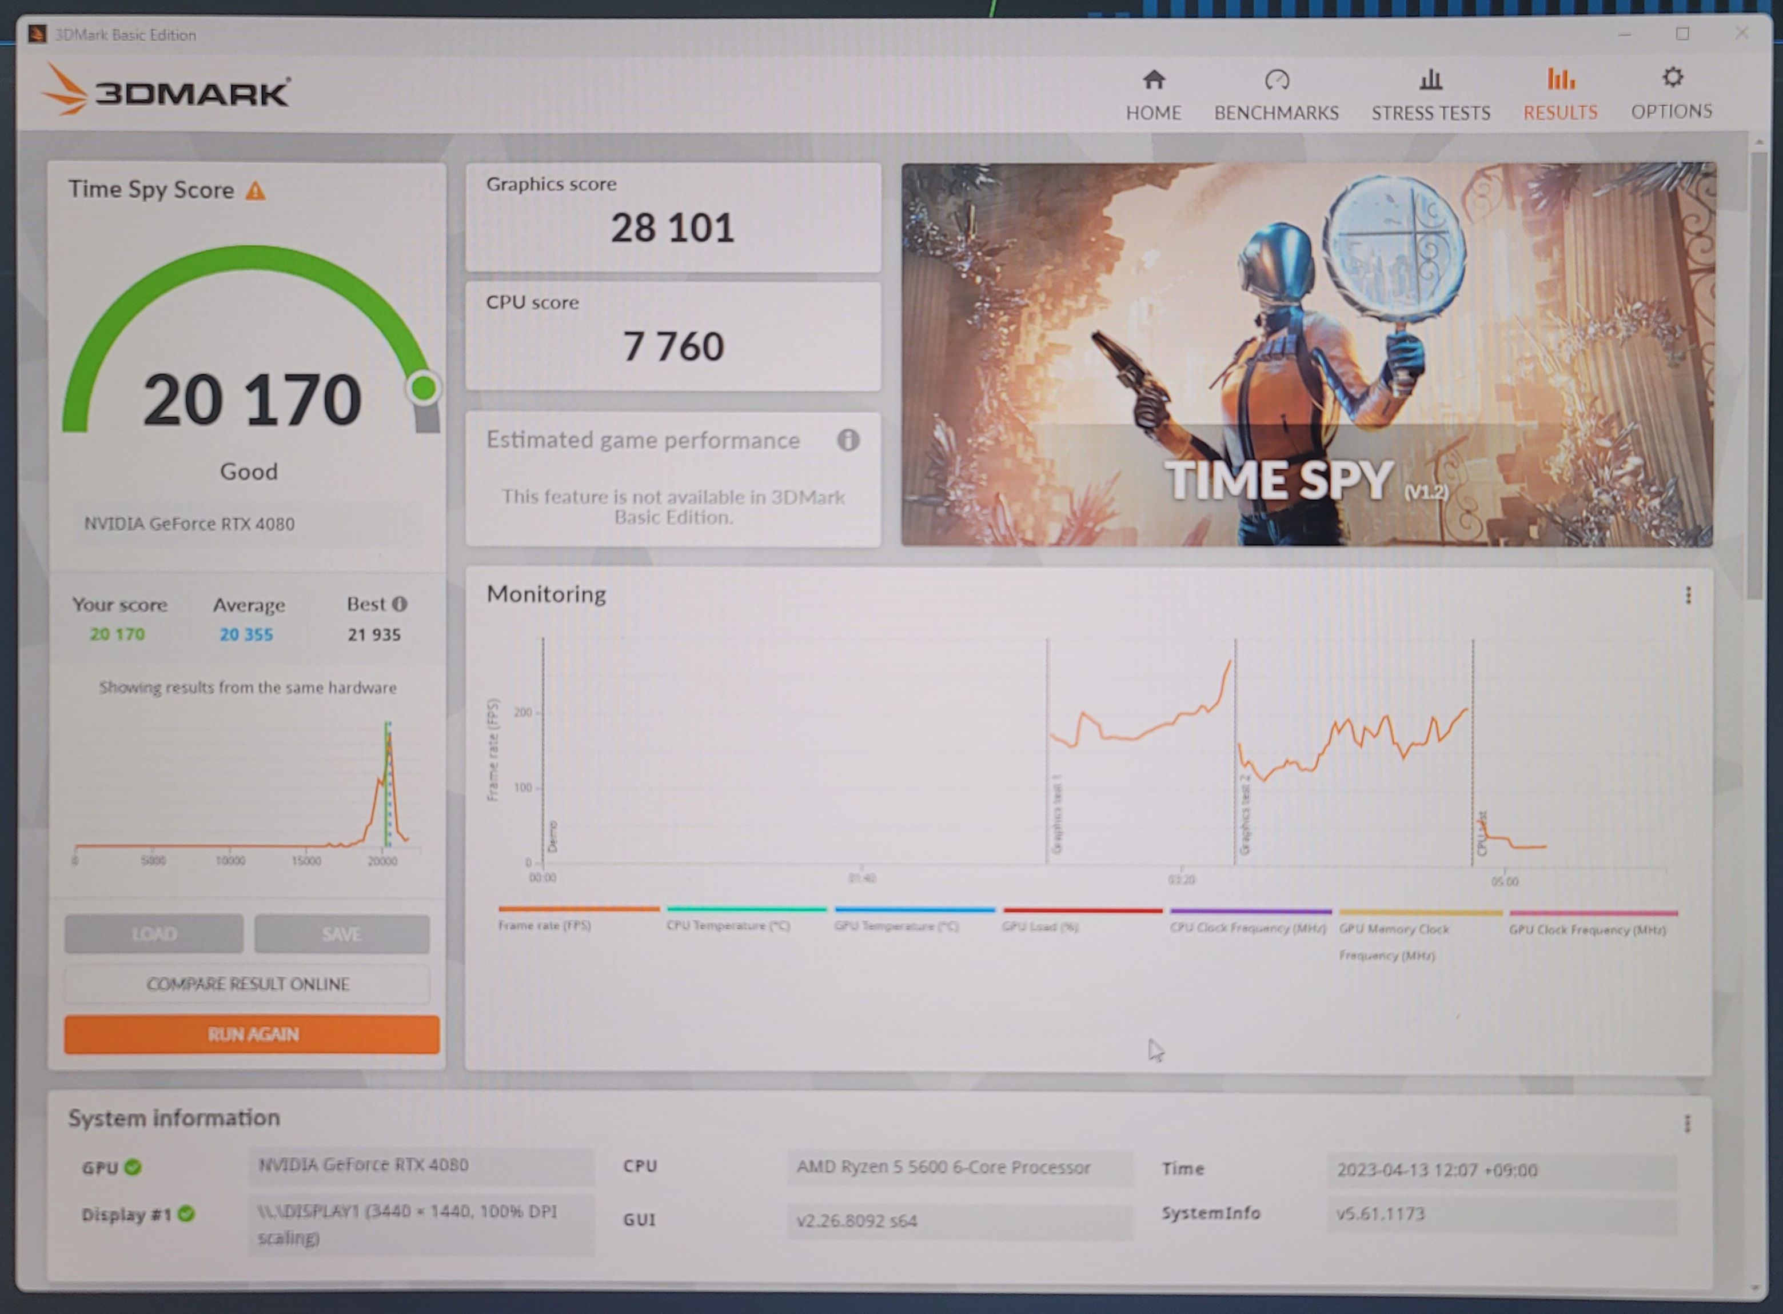
Task: Open the HOME tab house icon
Action: pyautogui.click(x=1154, y=79)
